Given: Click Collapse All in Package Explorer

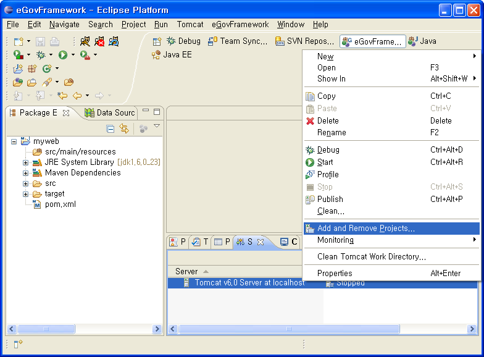Looking at the screenshot, I should coord(110,128).
